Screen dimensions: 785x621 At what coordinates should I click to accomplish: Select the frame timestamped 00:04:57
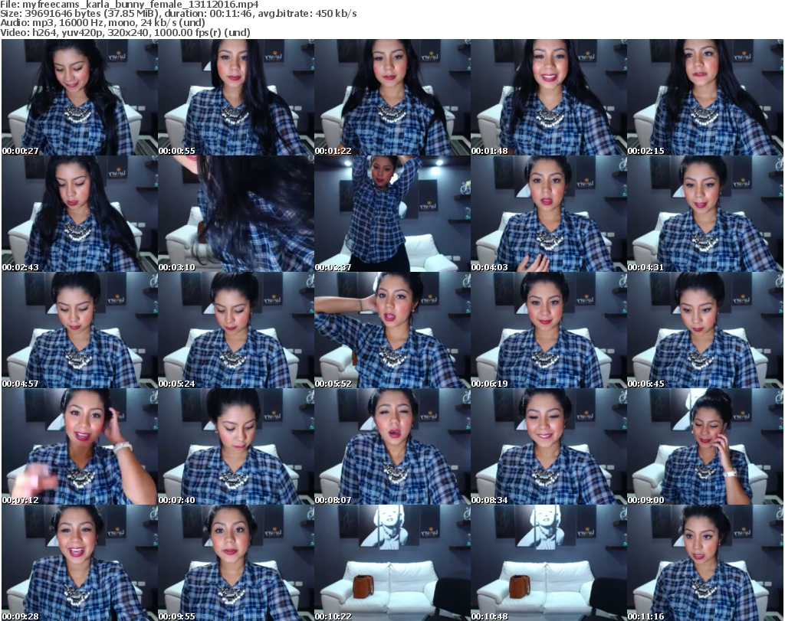[79, 331]
